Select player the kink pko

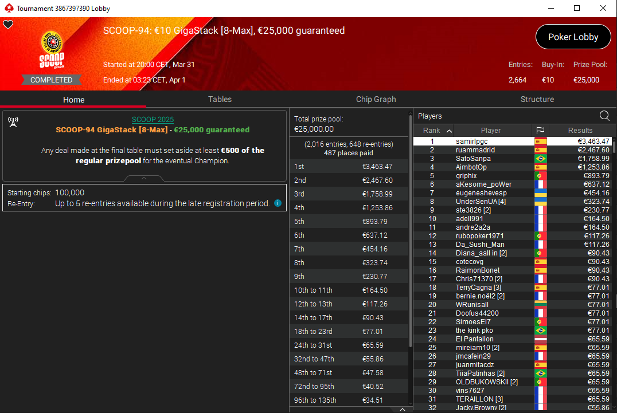[x=512, y=331]
